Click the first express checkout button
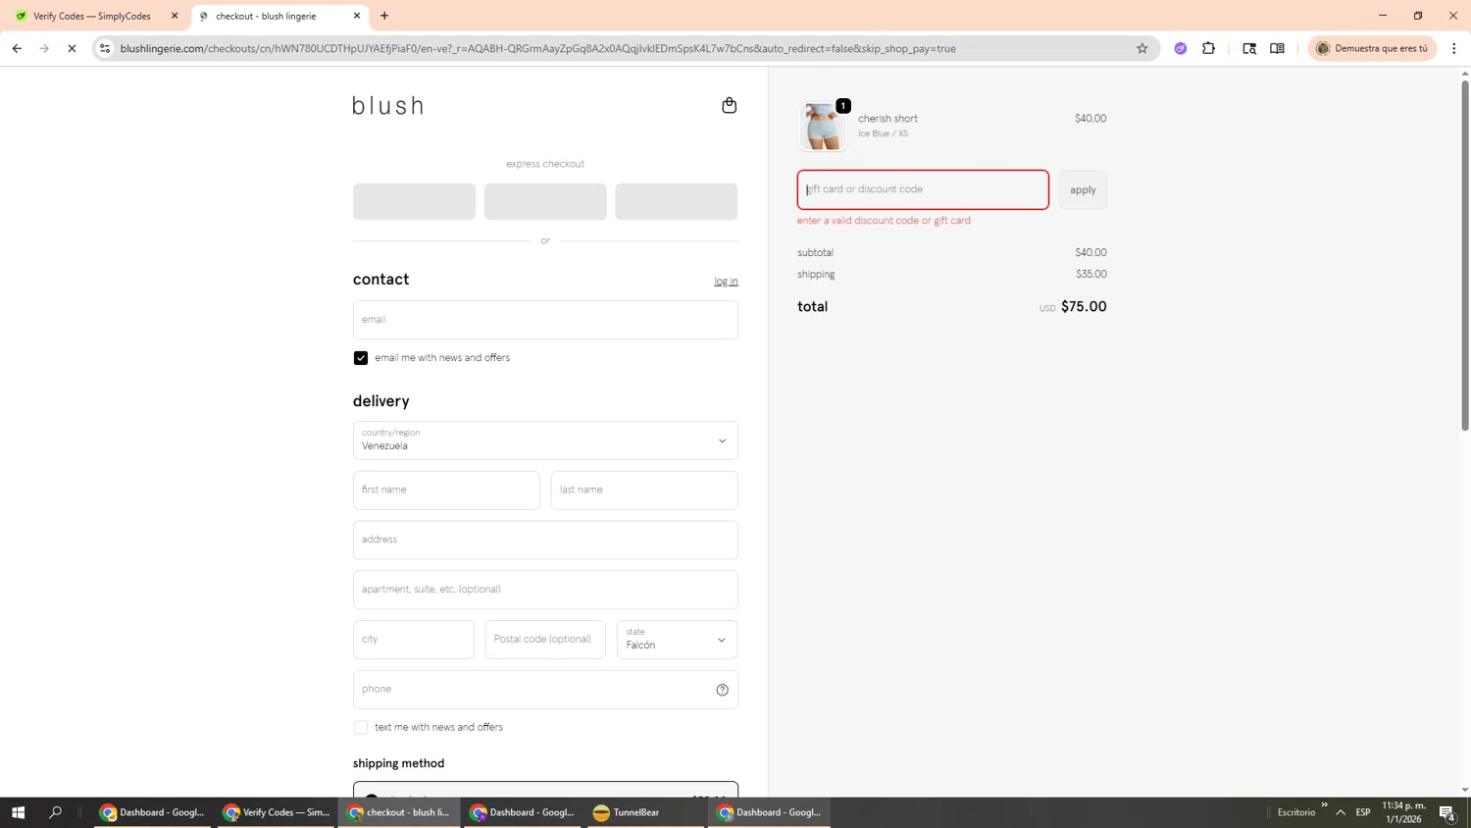The height and width of the screenshot is (828, 1471). click(414, 201)
